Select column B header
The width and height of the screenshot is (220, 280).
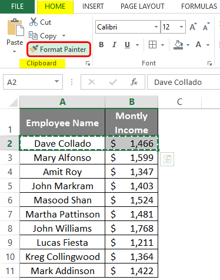point(132,102)
